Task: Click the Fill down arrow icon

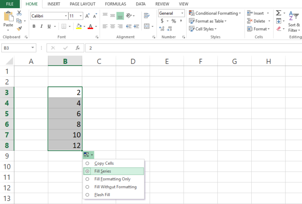Action: pyautogui.click(x=278, y=21)
